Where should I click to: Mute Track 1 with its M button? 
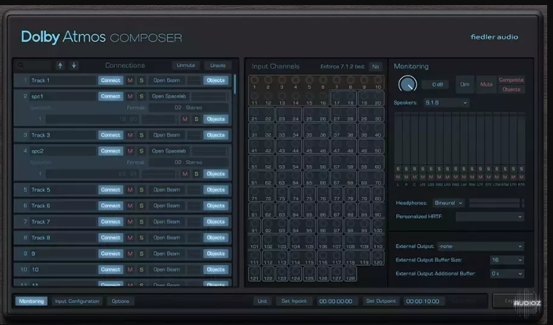click(x=130, y=80)
